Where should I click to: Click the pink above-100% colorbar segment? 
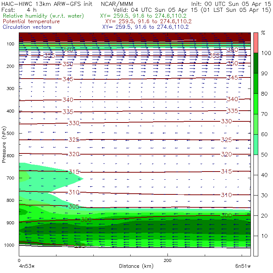click(x=256, y=43)
